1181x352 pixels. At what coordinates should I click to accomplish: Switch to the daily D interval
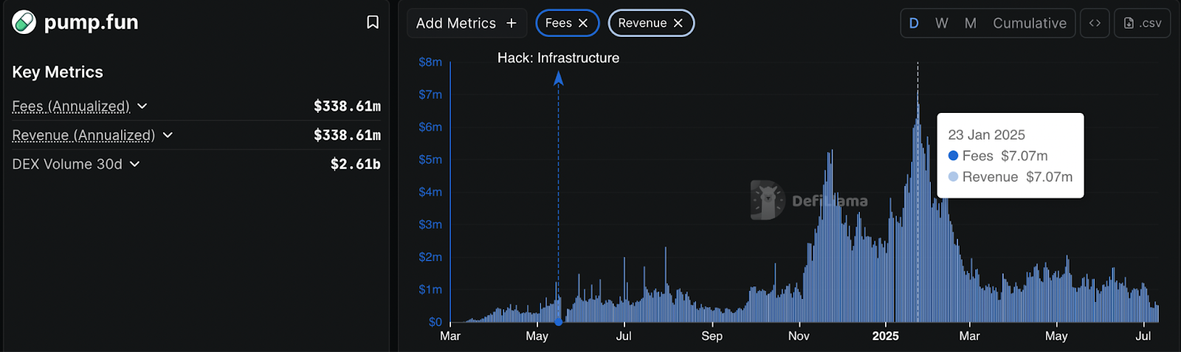(x=914, y=24)
